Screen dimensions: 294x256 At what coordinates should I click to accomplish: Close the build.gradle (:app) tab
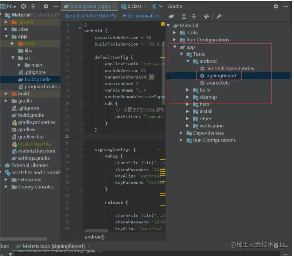(x=114, y=6)
